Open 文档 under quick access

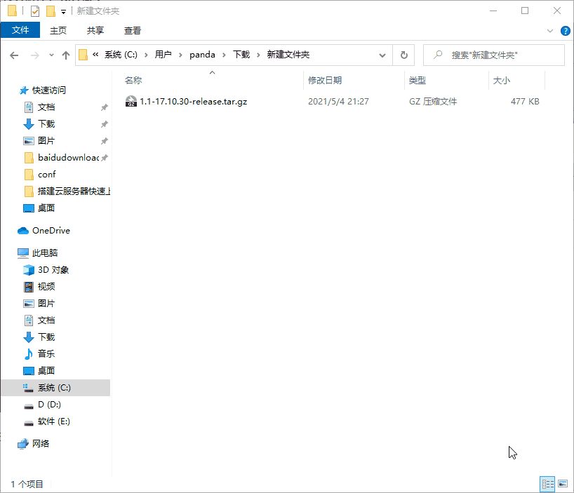(x=46, y=107)
